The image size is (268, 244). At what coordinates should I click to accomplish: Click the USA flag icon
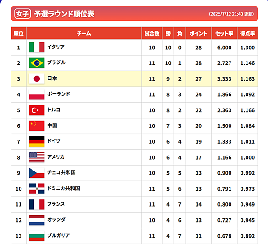[37, 157]
